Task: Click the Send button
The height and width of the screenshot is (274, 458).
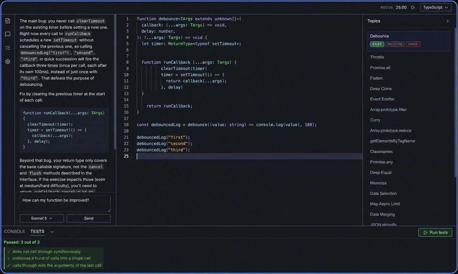Action: coord(89,218)
